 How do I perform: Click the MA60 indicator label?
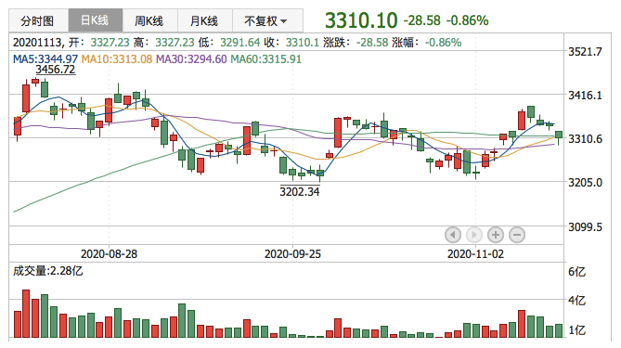265,59
